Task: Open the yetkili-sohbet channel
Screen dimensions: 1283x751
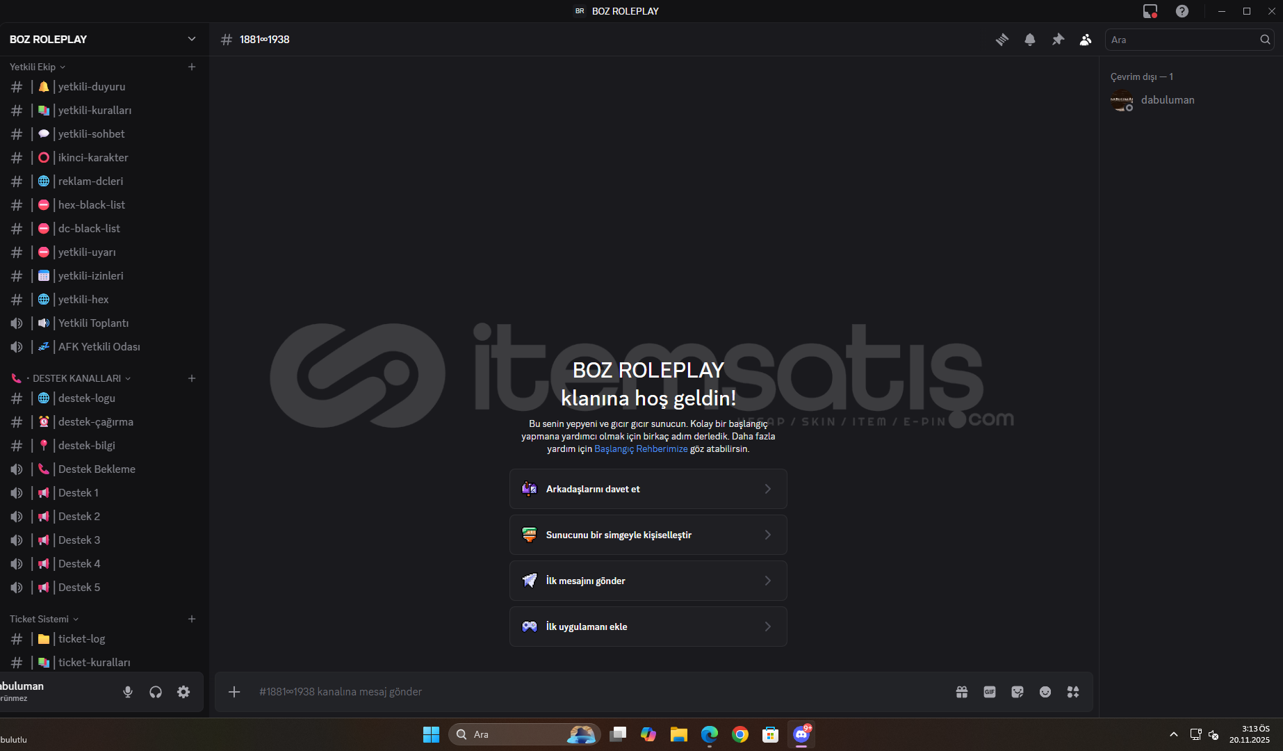Action: [103, 134]
